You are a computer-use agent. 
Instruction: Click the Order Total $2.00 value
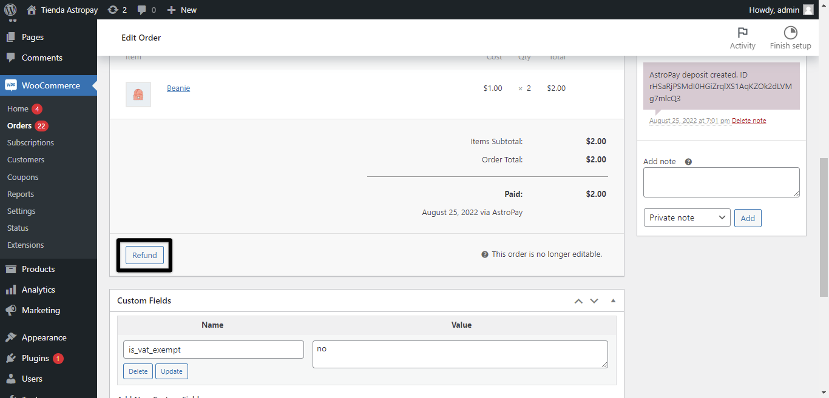pyautogui.click(x=596, y=160)
